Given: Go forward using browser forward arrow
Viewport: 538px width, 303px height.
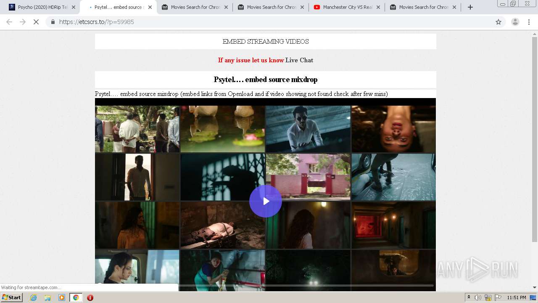Looking at the screenshot, I should click(23, 22).
